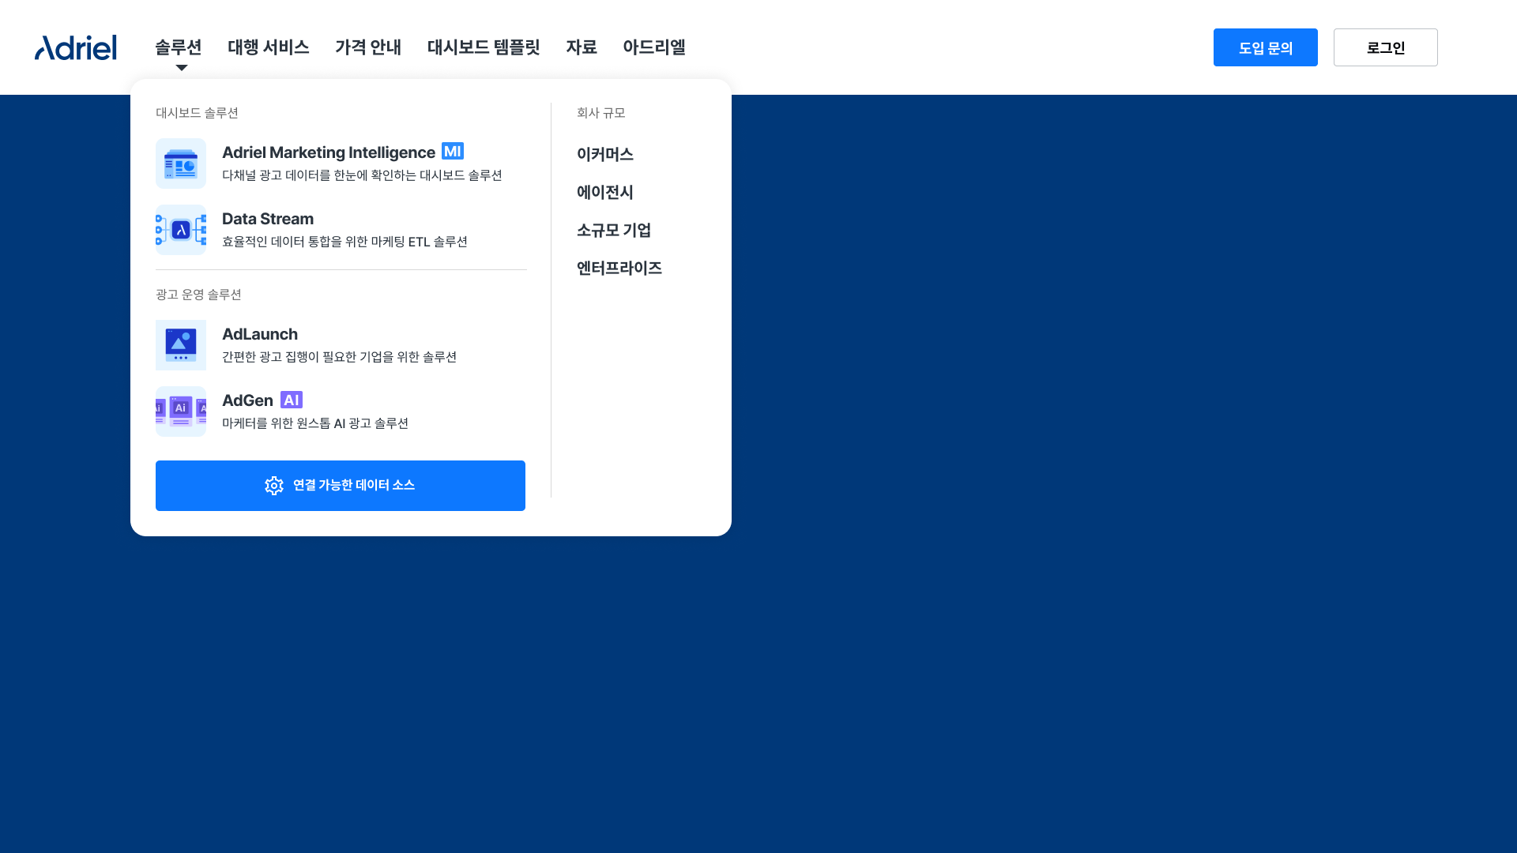Screen dimensions: 1517x853
Task: Select 에이전시 company size
Action: tap(605, 193)
